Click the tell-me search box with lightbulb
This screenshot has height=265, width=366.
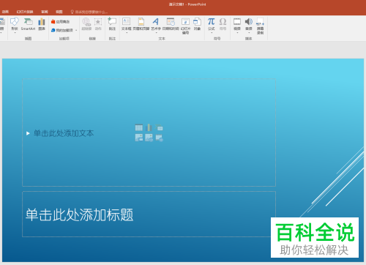click(x=89, y=12)
